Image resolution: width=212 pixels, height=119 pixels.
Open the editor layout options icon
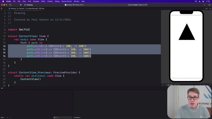pyautogui.click(x=206, y=9)
